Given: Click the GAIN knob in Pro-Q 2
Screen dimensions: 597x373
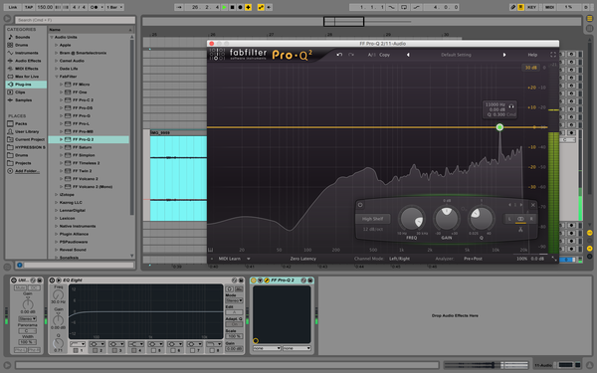Looking at the screenshot, I should click(x=447, y=219).
